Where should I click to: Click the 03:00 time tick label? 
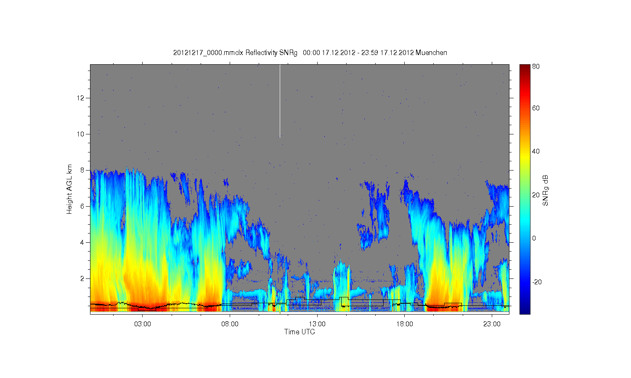(142, 324)
